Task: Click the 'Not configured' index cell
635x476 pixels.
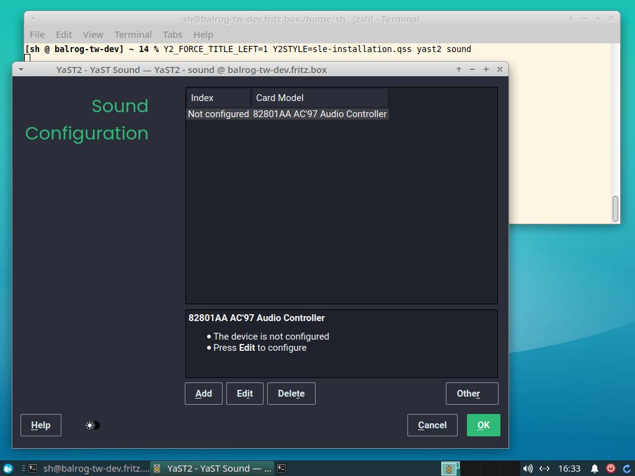Action: tap(218, 114)
